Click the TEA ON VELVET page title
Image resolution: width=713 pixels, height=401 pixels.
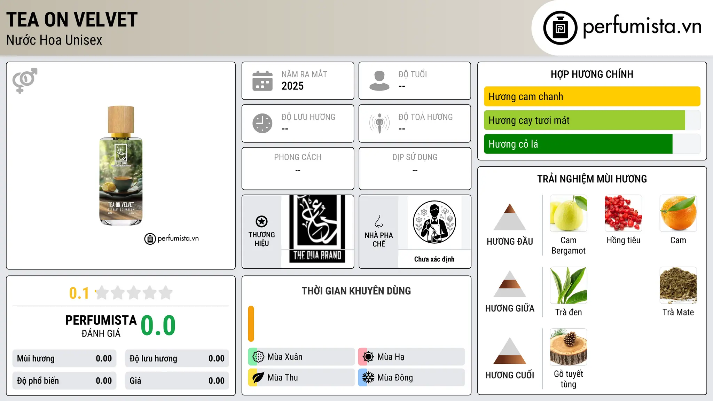[72, 19]
